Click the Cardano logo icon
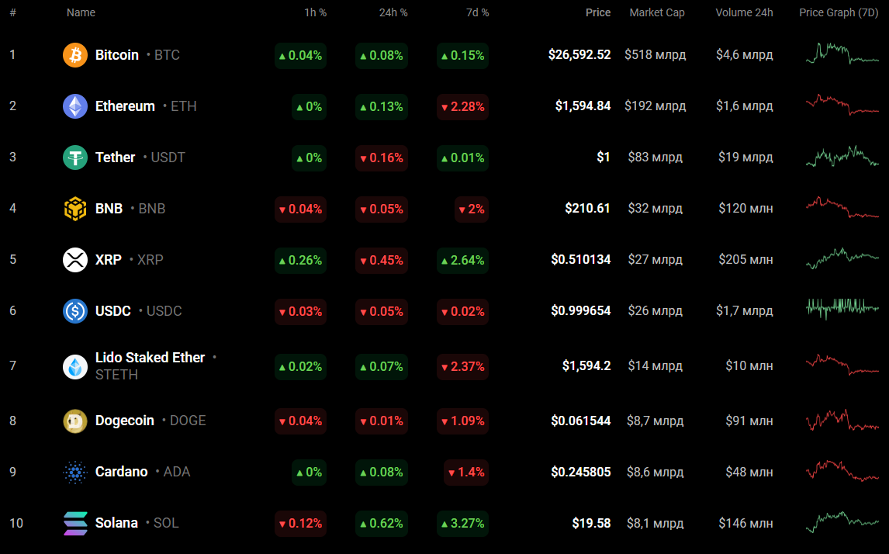Image resolution: width=889 pixels, height=554 pixels. click(x=75, y=472)
